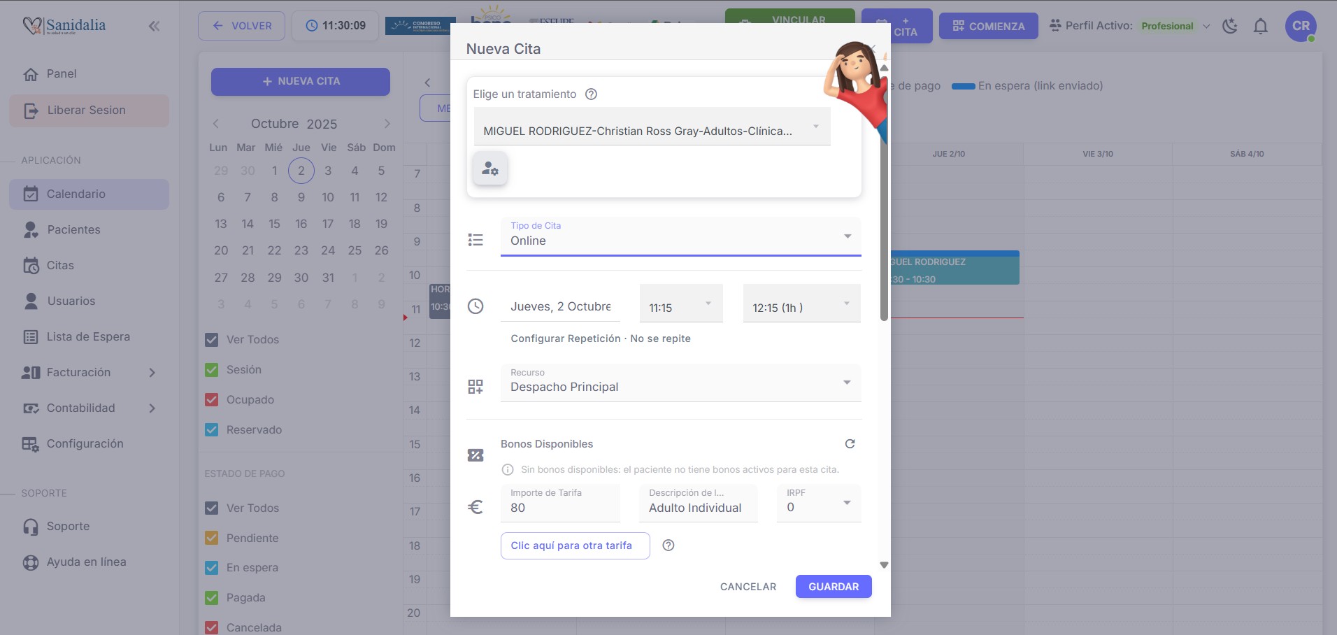Open the notifications bell

(x=1260, y=27)
